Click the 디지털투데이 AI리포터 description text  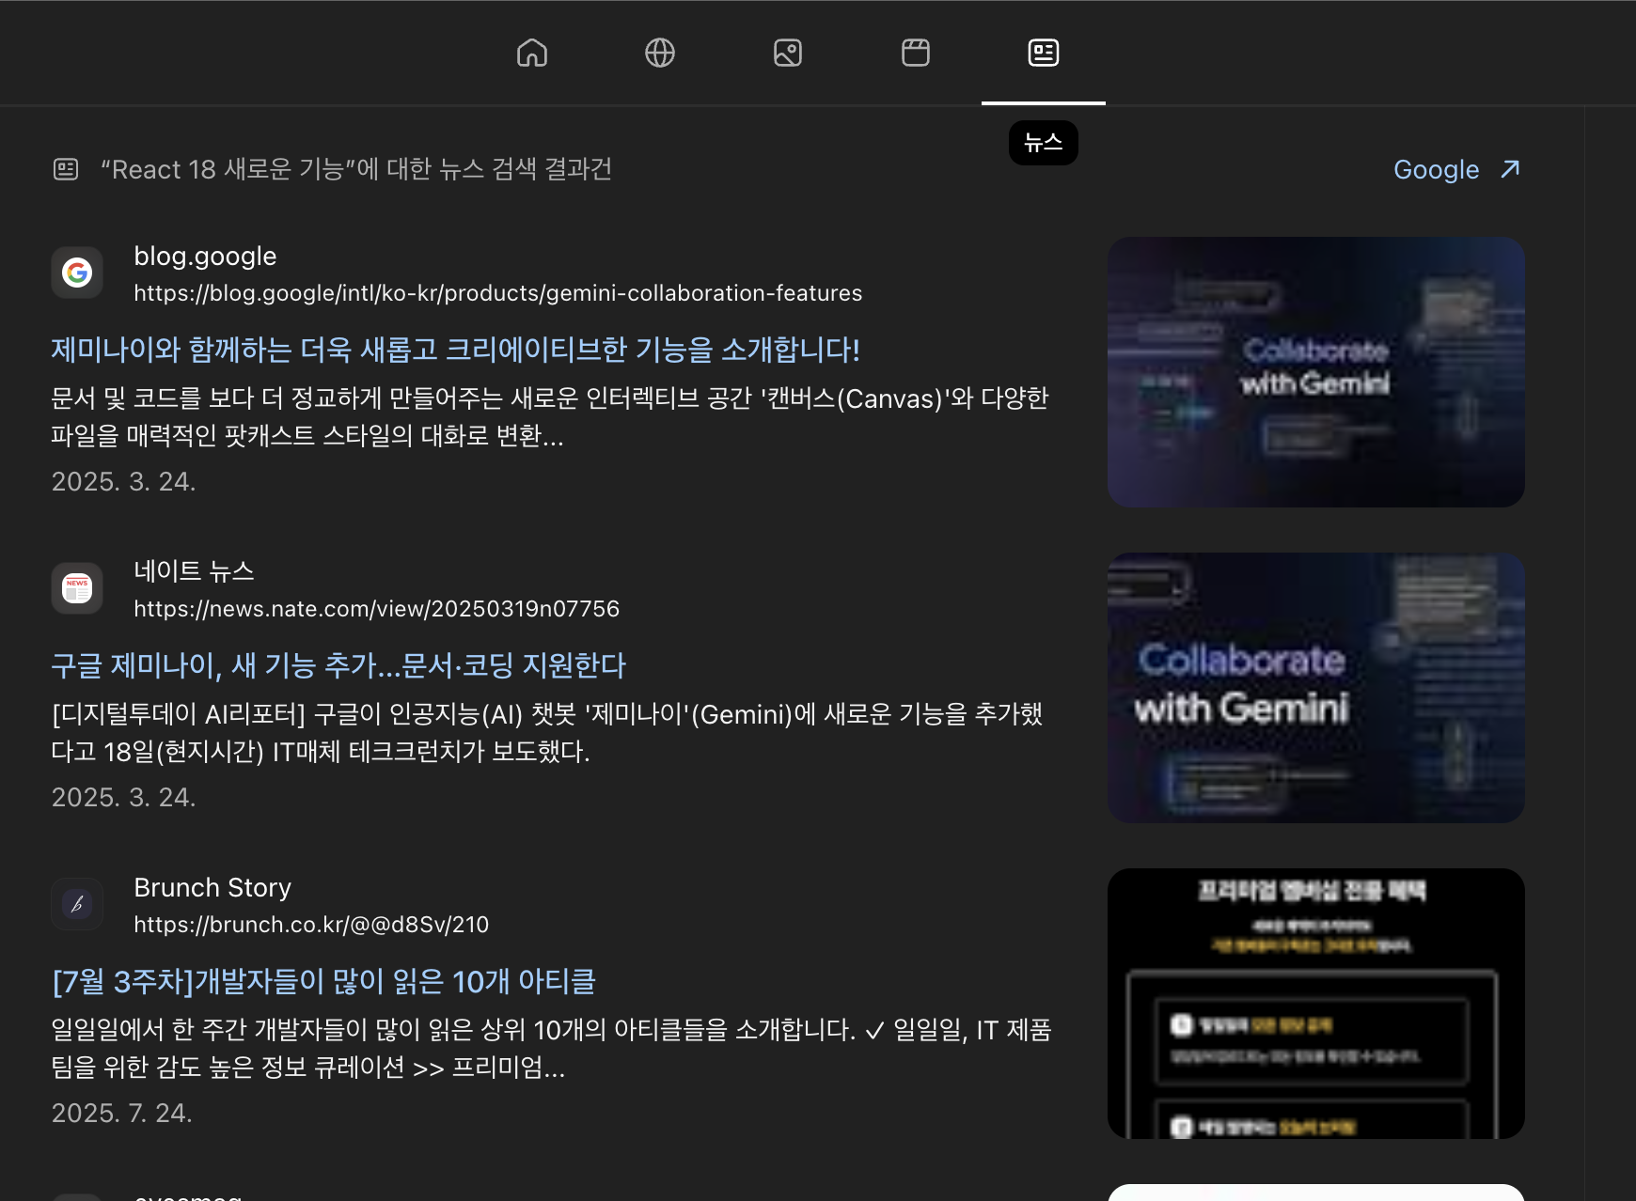coord(547,733)
